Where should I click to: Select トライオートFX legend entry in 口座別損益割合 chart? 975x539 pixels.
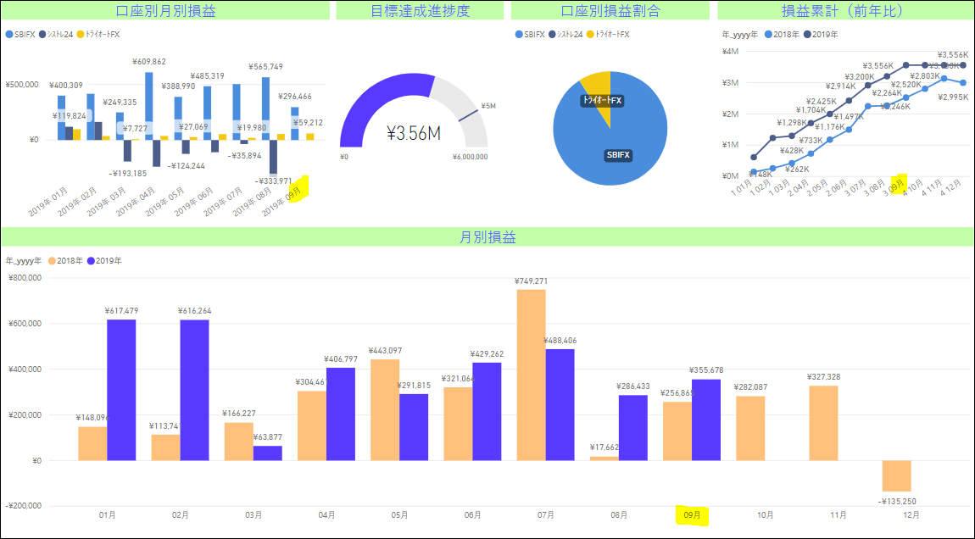(608, 34)
